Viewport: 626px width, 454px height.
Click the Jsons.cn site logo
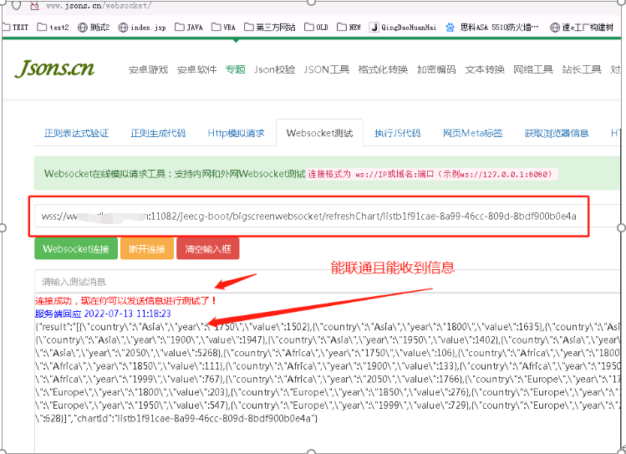[54, 69]
